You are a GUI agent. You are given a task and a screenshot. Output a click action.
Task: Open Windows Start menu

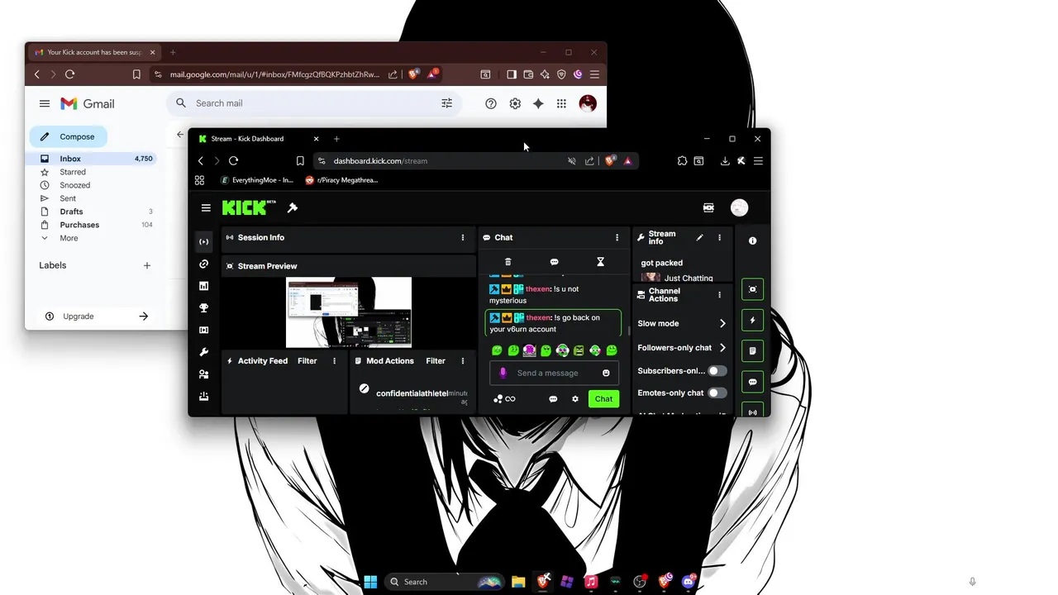[370, 582]
